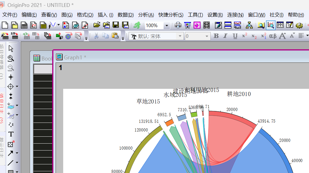Click the Decrease Font Size icon
309x173 pixels.
click(x=292, y=35)
